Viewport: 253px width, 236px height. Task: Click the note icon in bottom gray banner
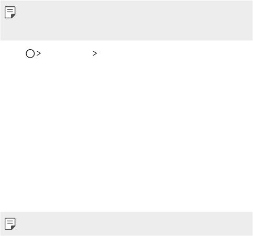point(10,223)
